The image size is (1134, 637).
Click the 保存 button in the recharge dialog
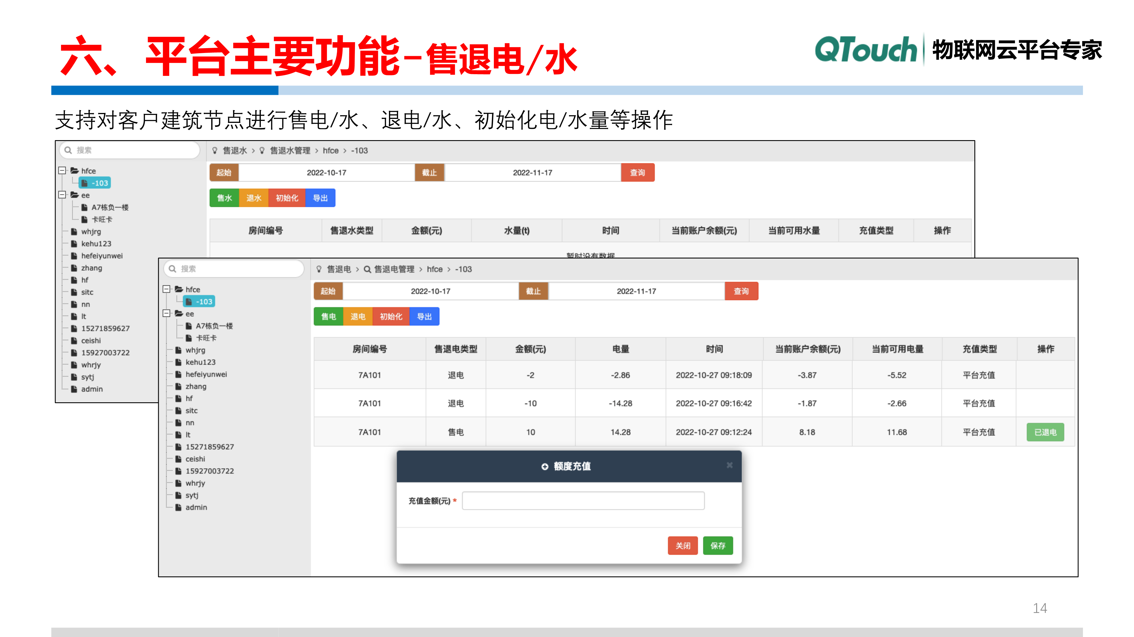(x=718, y=546)
